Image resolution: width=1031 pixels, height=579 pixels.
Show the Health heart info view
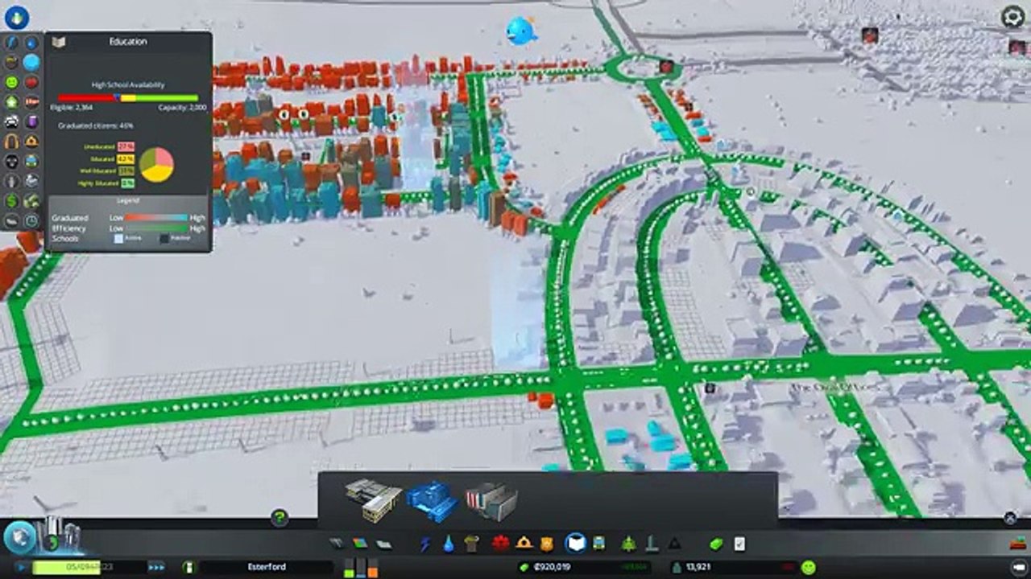pos(31,82)
